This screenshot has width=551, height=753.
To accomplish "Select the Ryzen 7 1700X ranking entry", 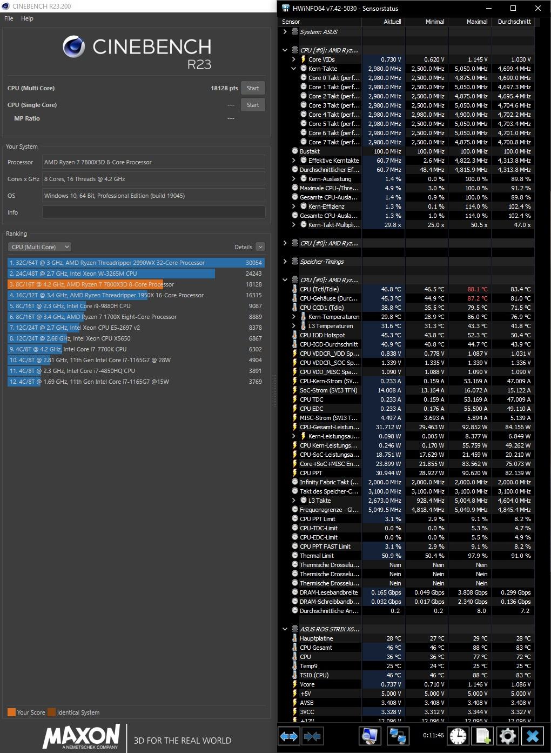I will coord(136,317).
